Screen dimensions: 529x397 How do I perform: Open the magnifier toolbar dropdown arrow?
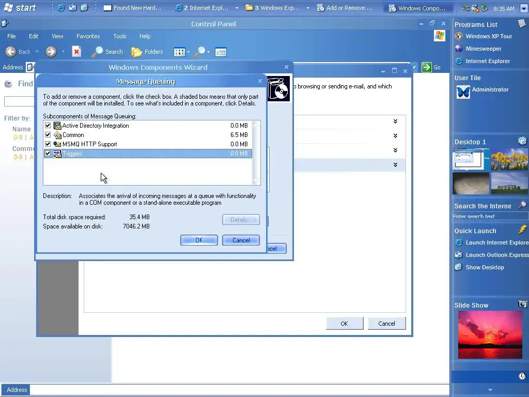pyautogui.click(x=209, y=52)
